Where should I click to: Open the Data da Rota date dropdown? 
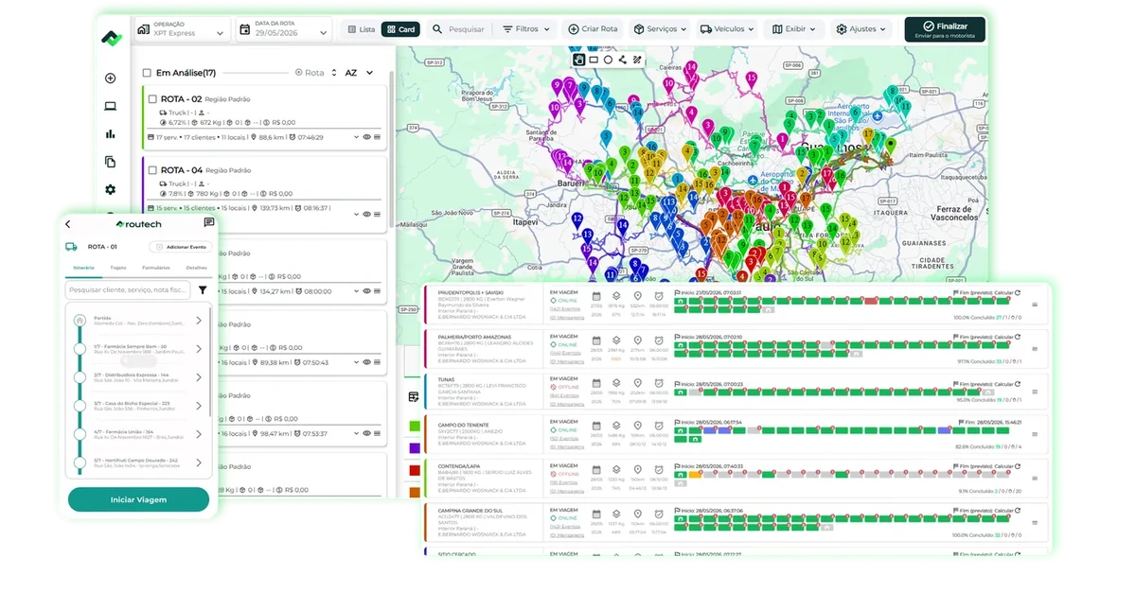coord(282,29)
